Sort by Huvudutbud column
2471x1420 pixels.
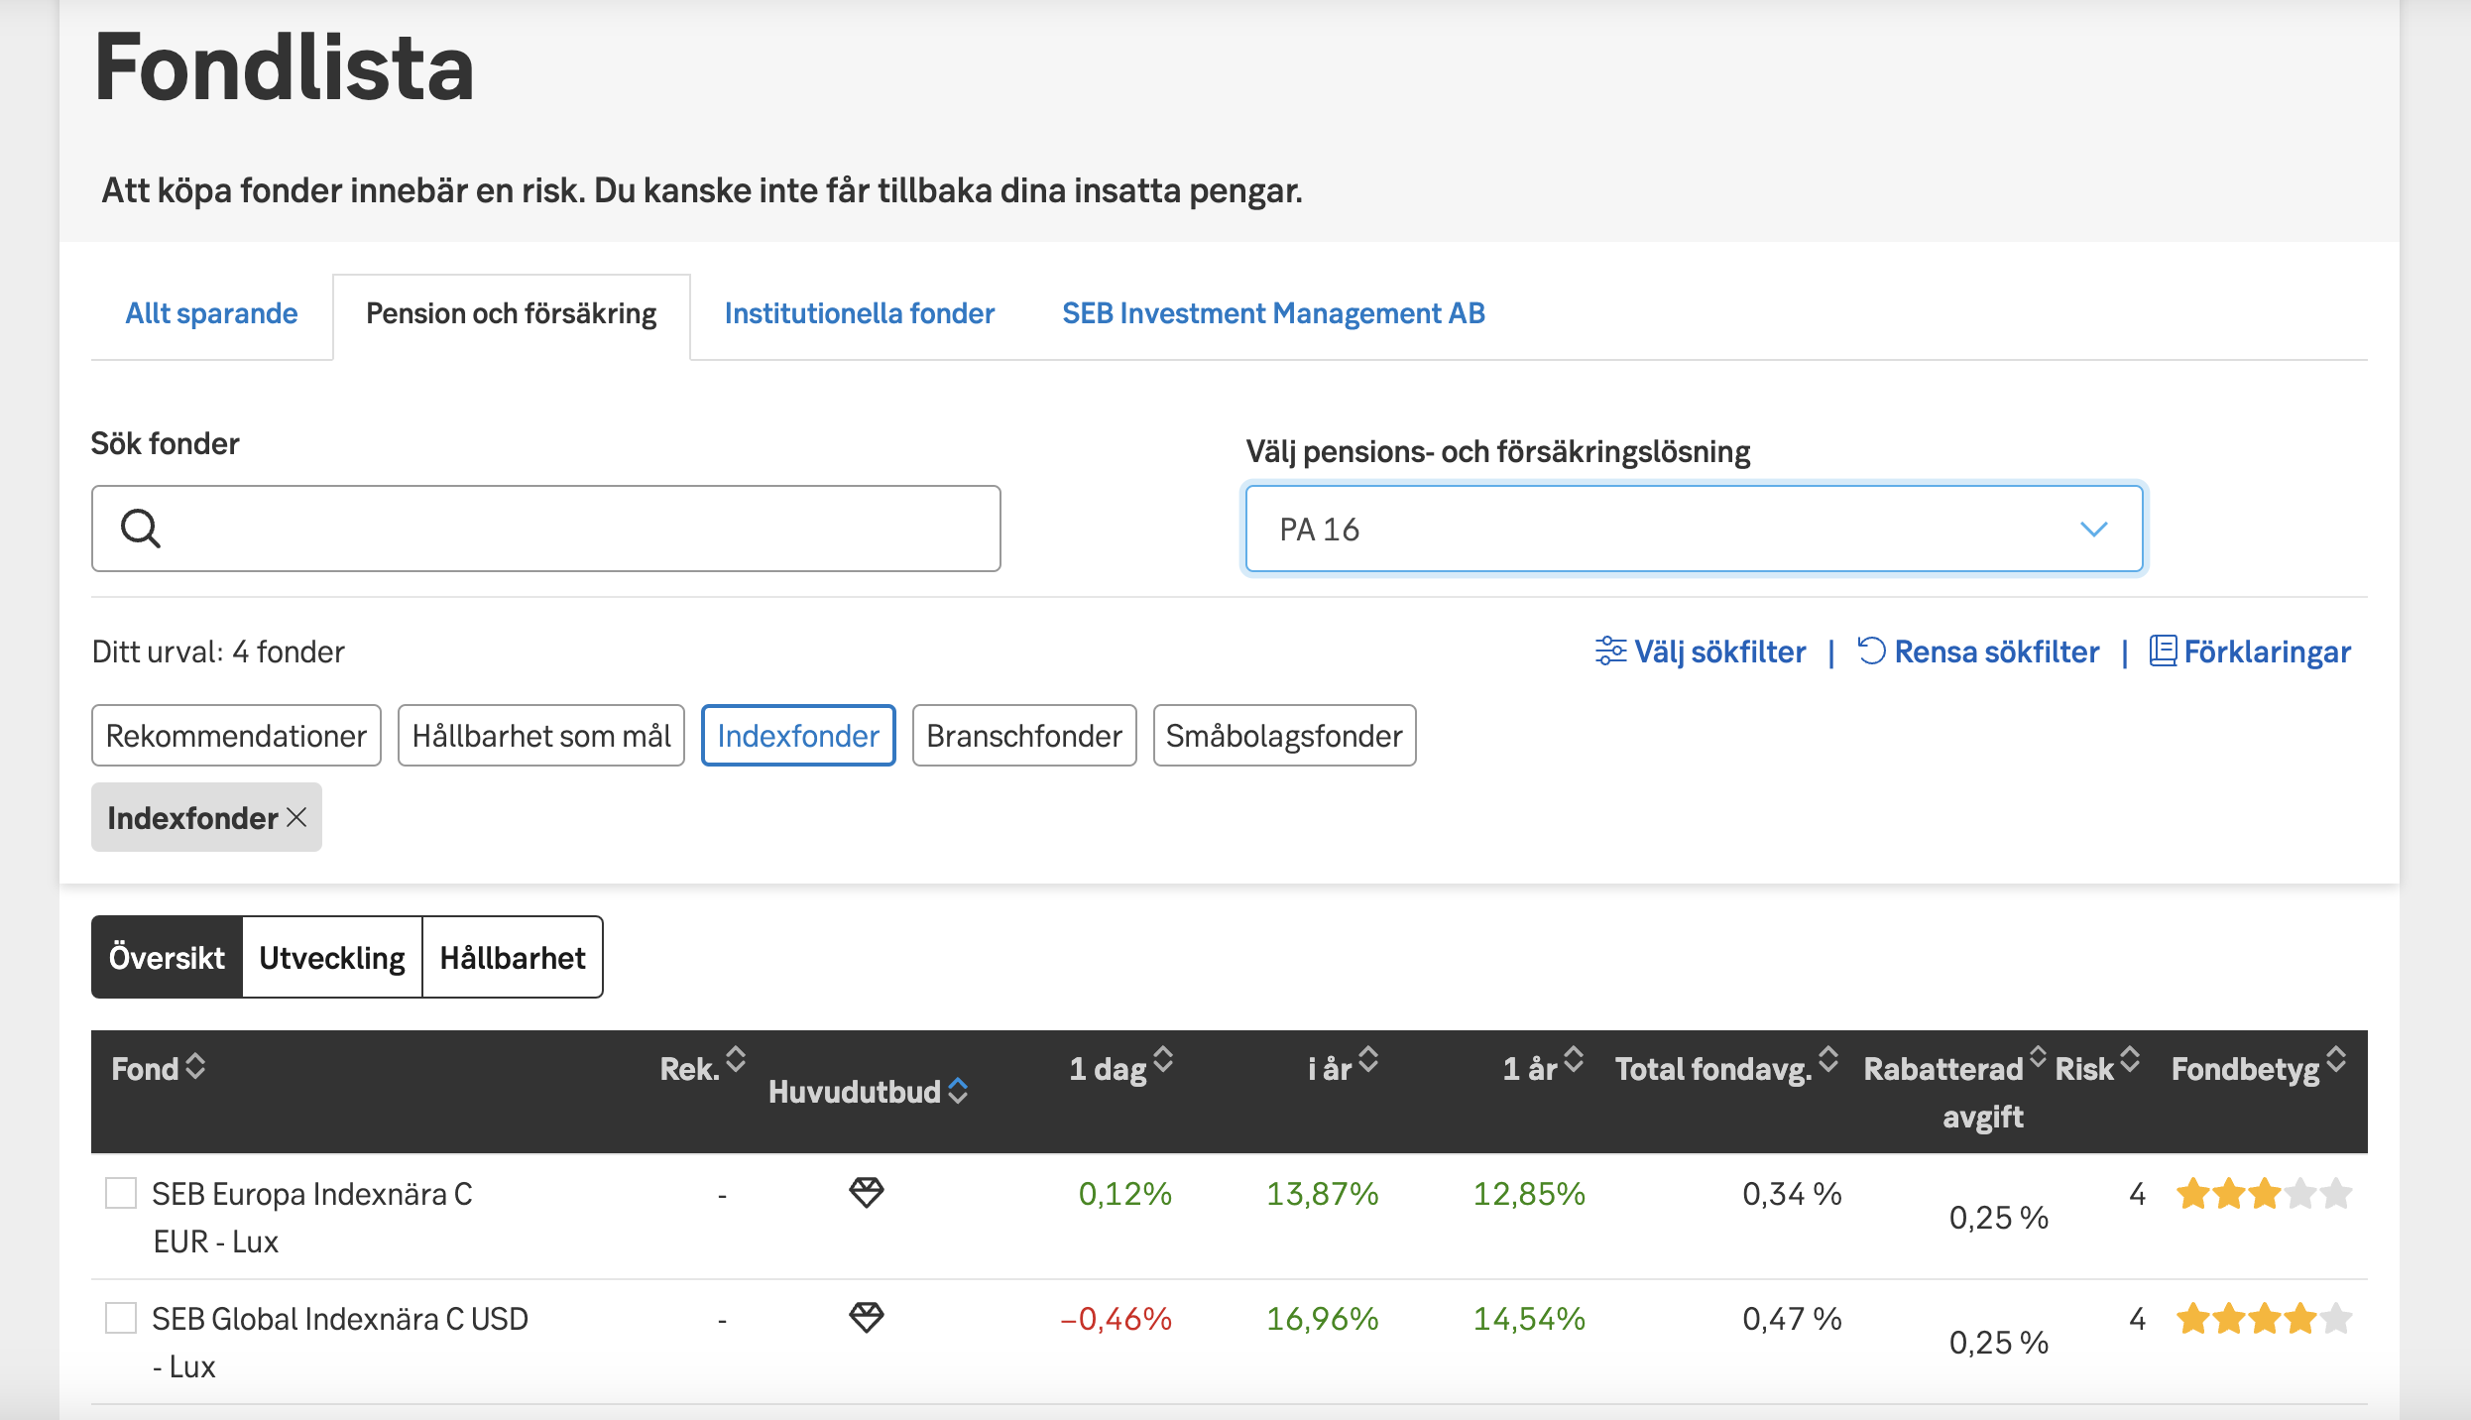click(958, 1091)
